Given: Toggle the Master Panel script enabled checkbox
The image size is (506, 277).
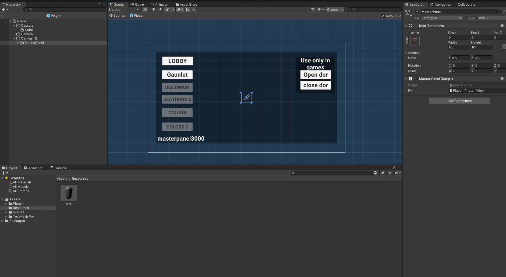Looking at the screenshot, I should [416, 79].
